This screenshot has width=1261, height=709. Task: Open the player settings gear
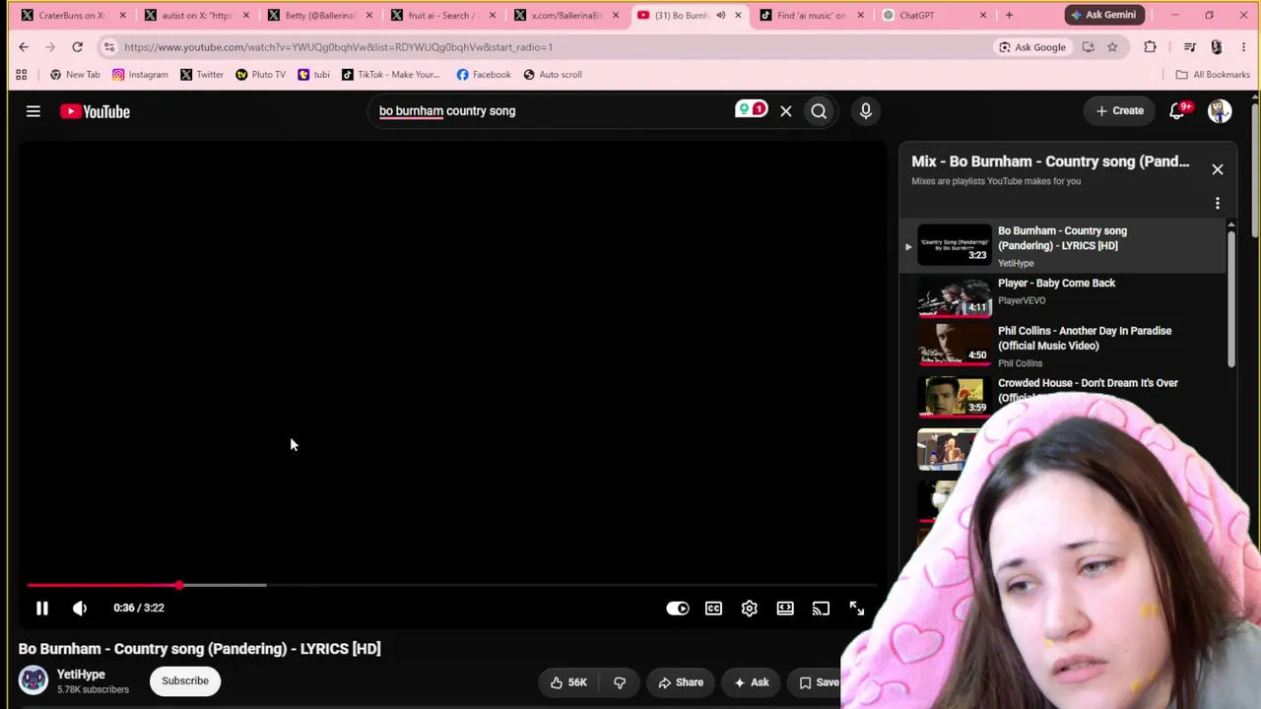coord(750,609)
